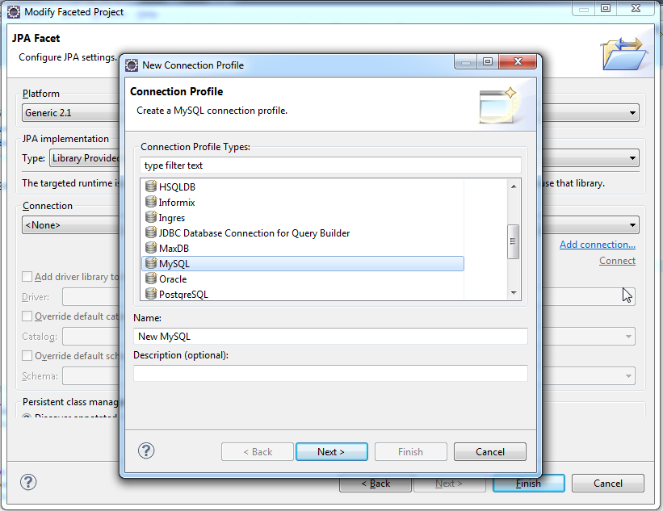Click the Ingres database icon
The height and width of the screenshot is (511, 663).
150,218
